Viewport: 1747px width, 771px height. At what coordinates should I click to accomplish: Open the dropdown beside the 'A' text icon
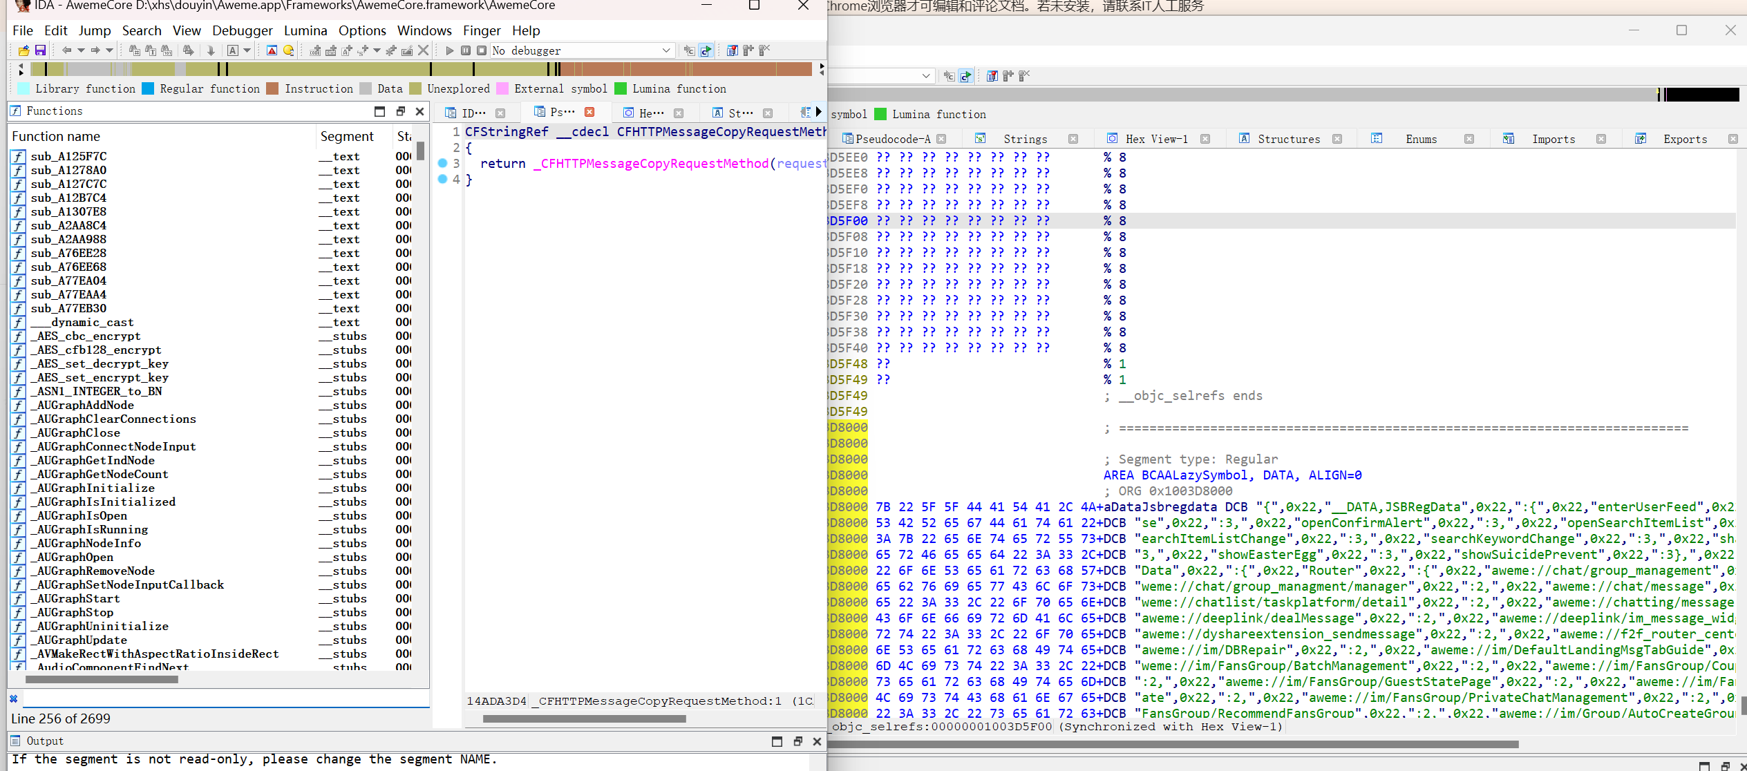247,50
